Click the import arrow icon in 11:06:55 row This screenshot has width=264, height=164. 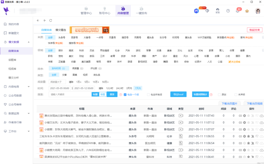[253, 136]
